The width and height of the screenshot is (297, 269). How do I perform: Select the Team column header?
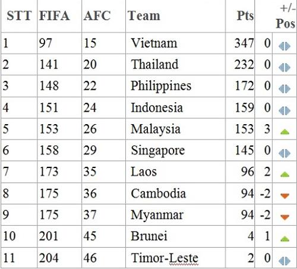[x=144, y=16]
